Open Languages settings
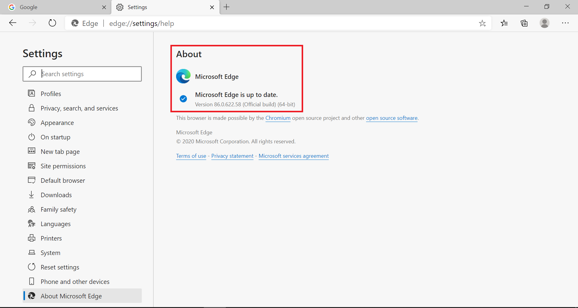Screen dimensions: 578x308 82,224
